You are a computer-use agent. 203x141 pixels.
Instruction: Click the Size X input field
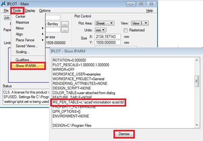[x=107, y=37]
